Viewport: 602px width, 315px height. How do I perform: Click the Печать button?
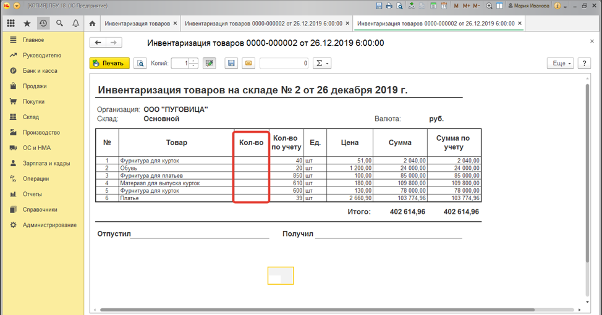click(x=109, y=63)
